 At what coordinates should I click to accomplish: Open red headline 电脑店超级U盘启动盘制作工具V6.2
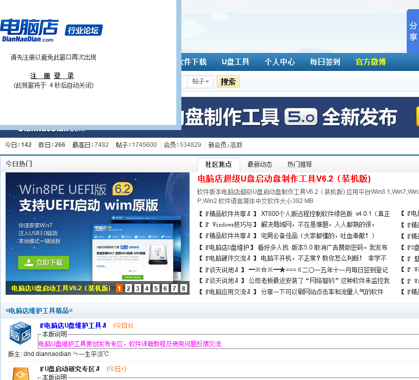(x=284, y=179)
